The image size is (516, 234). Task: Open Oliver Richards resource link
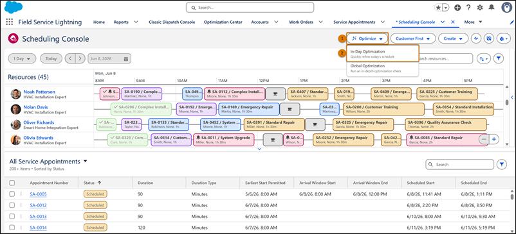coord(39,122)
